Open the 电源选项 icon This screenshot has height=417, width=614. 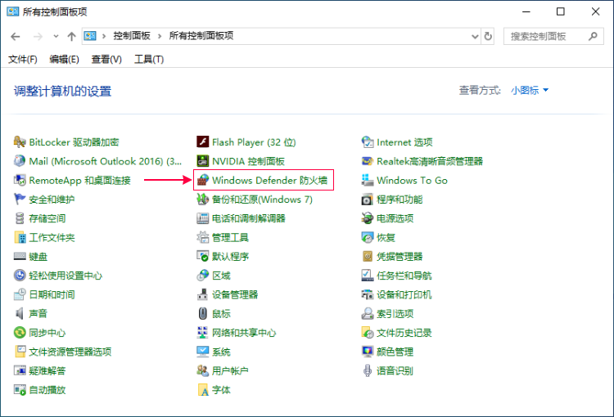[368, 218]
